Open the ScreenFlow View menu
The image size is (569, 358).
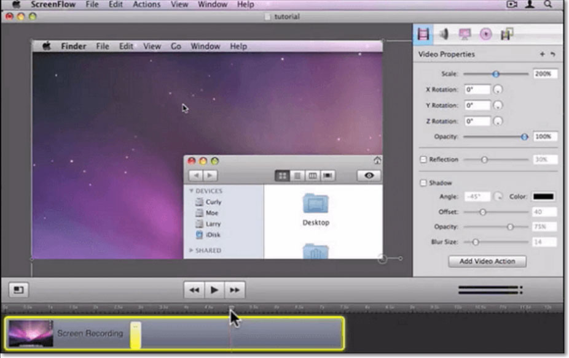pos(179,4)
